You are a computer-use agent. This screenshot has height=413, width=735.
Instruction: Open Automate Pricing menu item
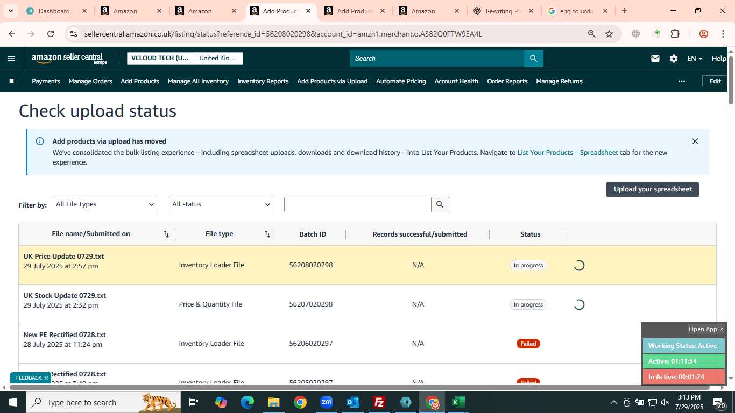401,81
